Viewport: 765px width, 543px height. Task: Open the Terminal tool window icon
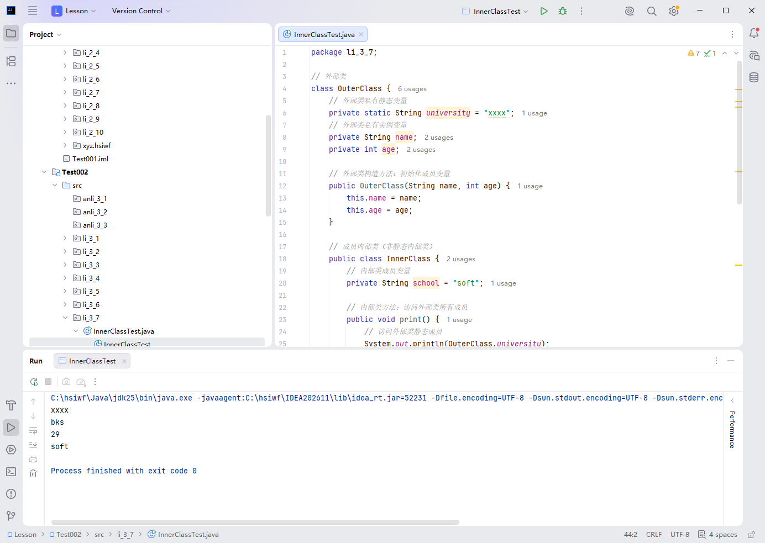pyautogui.click(x=11, y=472)
